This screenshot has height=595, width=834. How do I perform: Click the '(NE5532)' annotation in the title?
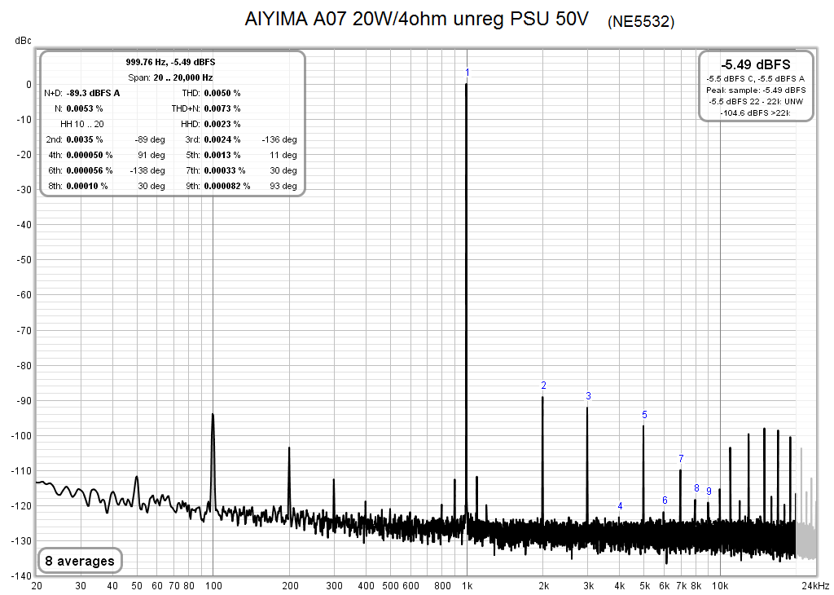pos(641,21)
